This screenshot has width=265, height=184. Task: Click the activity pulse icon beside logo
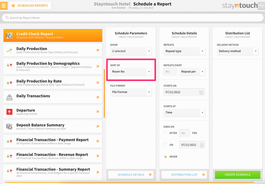(261, 6)
